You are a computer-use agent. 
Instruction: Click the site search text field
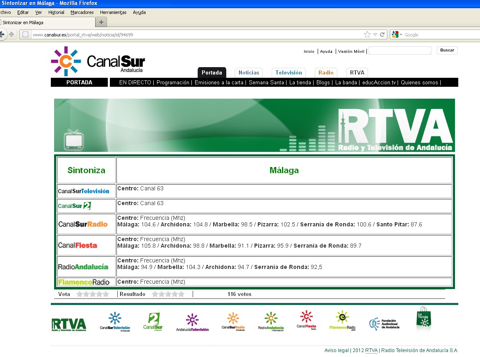(400, 51)
